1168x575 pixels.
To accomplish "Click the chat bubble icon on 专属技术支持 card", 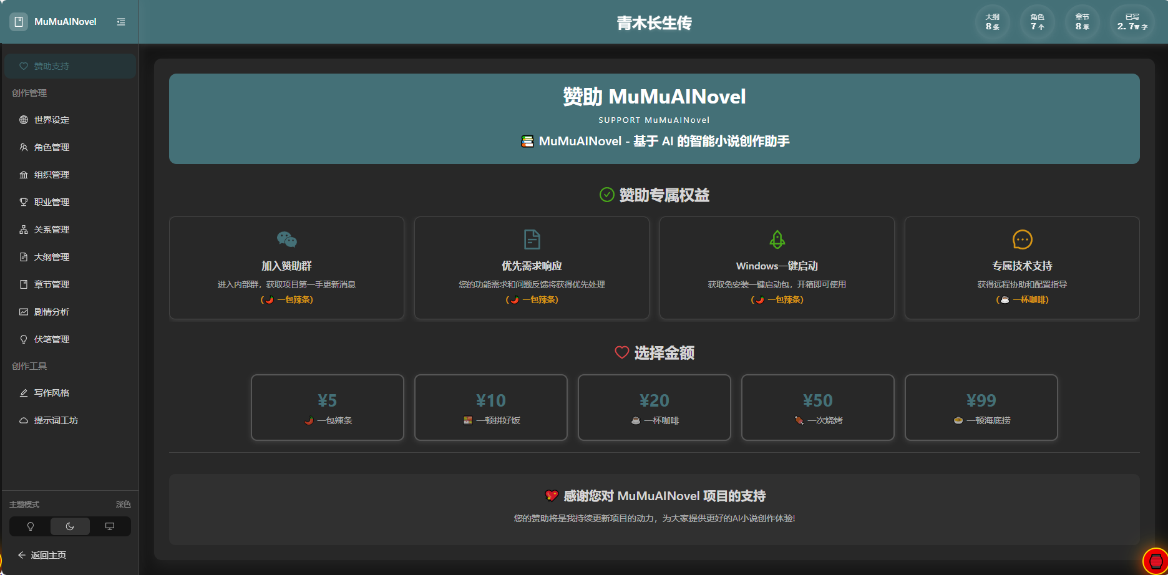I will [1023, 239].
